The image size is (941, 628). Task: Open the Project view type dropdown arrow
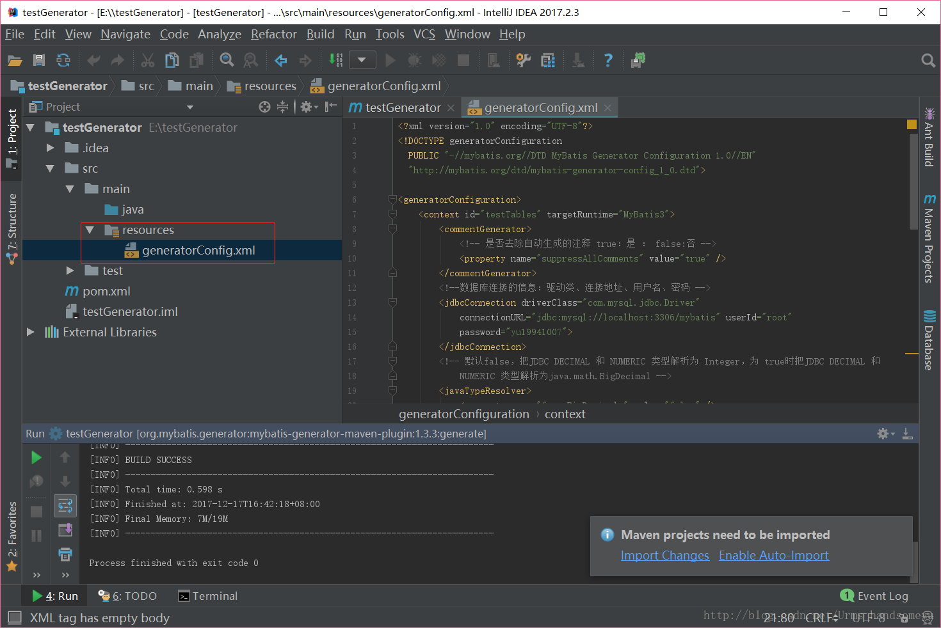point(190,107)
